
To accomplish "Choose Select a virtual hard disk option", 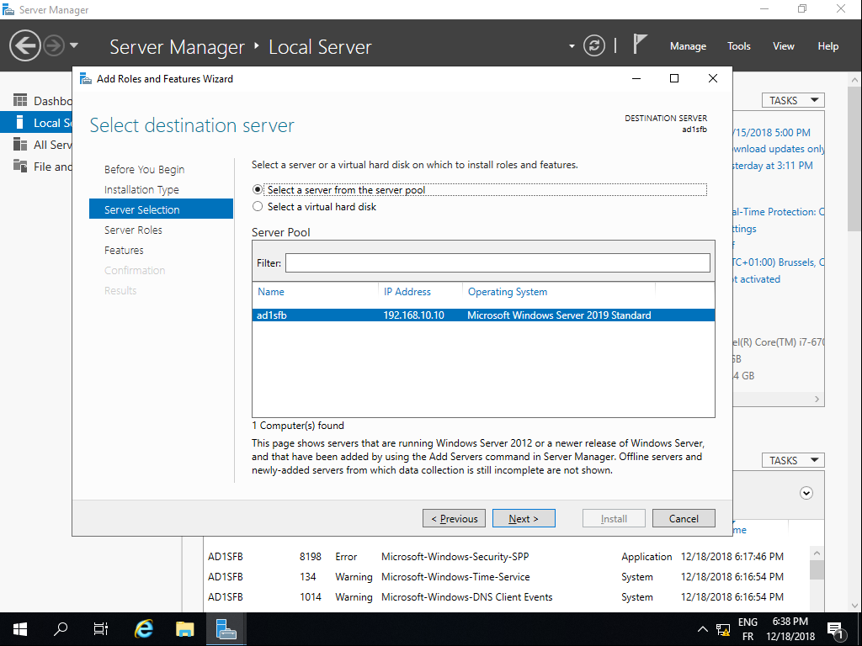I will point(258,207).
